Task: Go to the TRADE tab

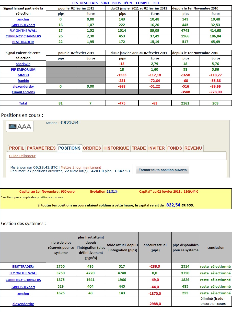Action: 139,148
